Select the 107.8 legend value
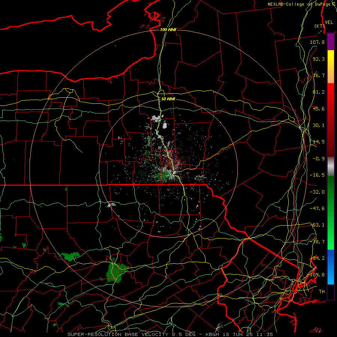The width and height of the screenshot is (337, 337). [317, 42]
